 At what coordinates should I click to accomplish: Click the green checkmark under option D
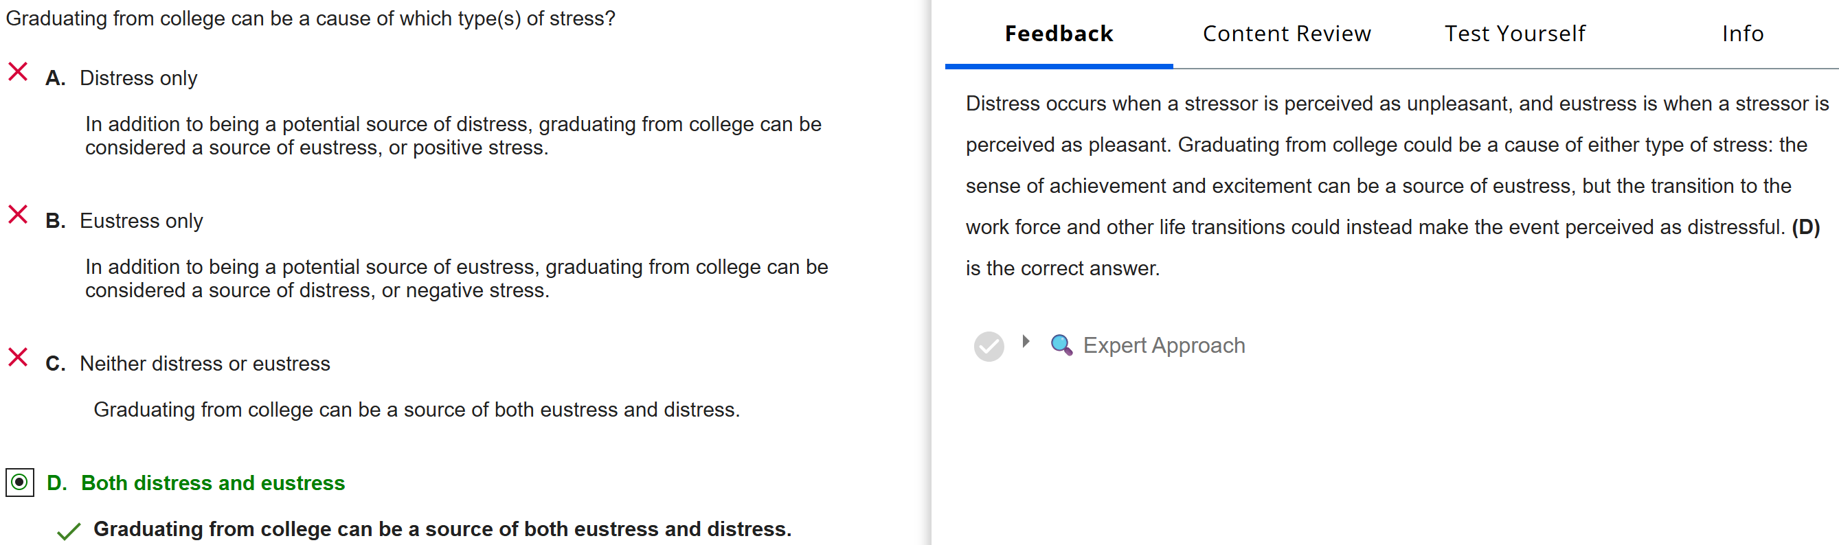pos(69,531)
